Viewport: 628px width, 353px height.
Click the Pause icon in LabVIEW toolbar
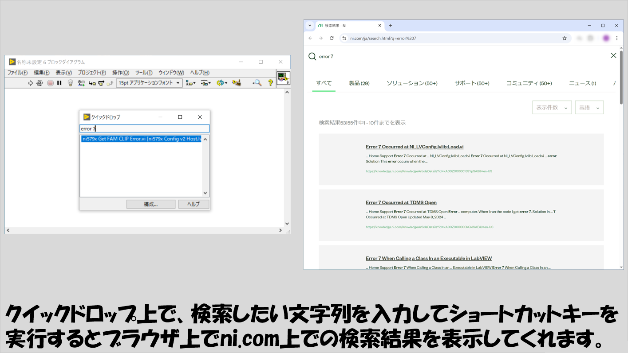(x=59, y=83)
